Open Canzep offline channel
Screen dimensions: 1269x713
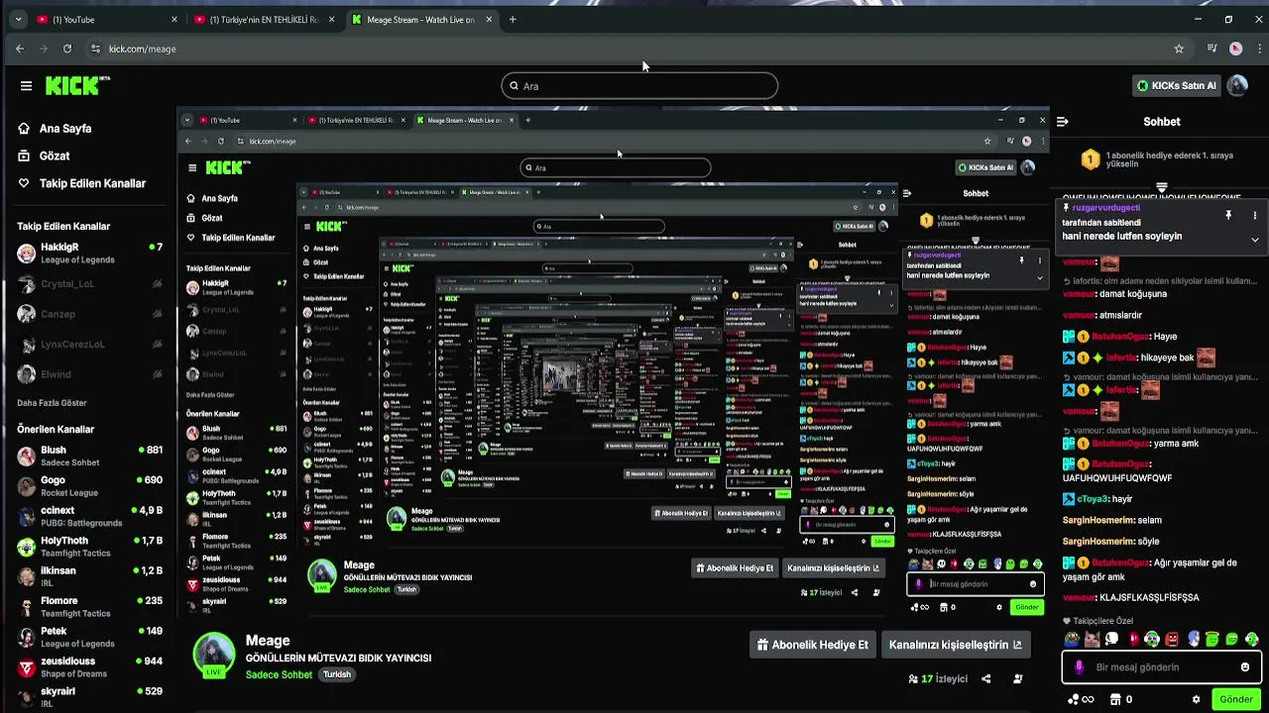click(89, 314)
